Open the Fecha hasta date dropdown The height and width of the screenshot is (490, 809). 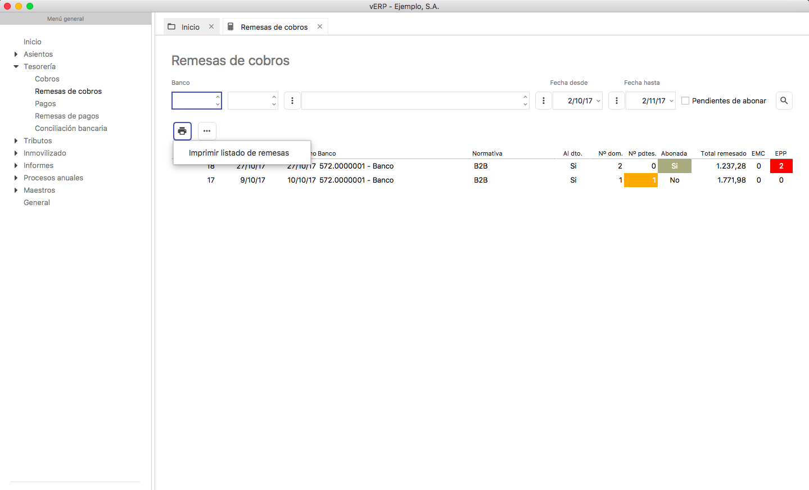point(671,101)
